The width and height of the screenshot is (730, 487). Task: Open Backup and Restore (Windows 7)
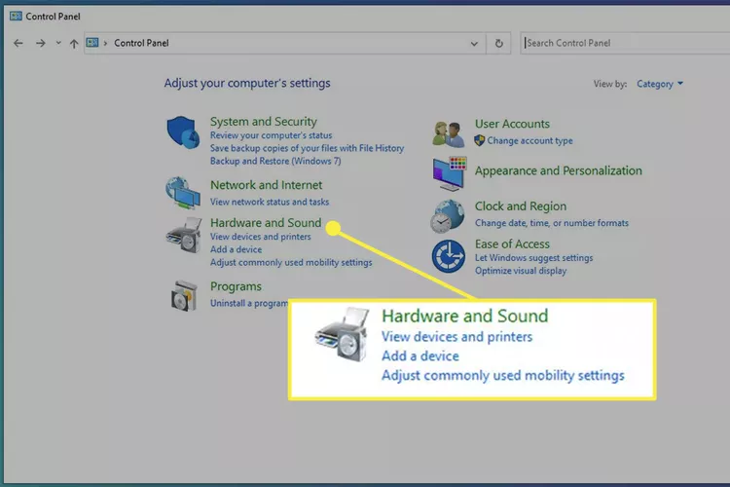(x=275, y=162)
